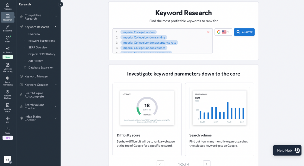This screenshot has width=304, height=166.
Task: Select Imperial College London courses keyword
Action: coord(144,48)
